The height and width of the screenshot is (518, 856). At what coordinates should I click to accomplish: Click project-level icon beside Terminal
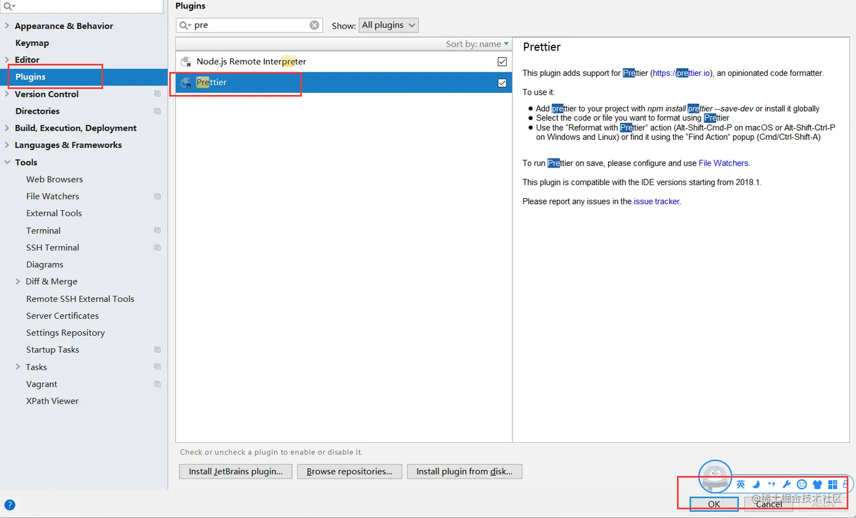[x=157, y=230]
